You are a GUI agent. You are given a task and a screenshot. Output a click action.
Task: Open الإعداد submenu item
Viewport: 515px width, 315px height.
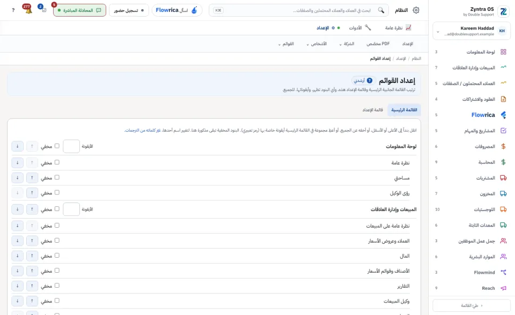pos(408,43)
